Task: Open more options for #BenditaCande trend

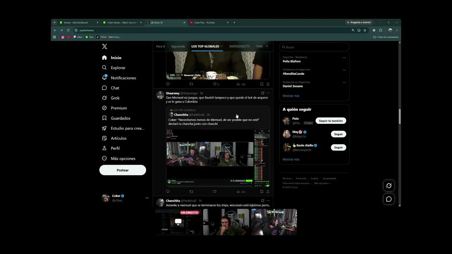Action: click(x=344, y=70)
